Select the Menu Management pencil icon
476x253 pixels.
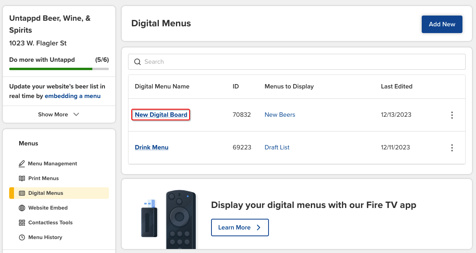point(22,163)
